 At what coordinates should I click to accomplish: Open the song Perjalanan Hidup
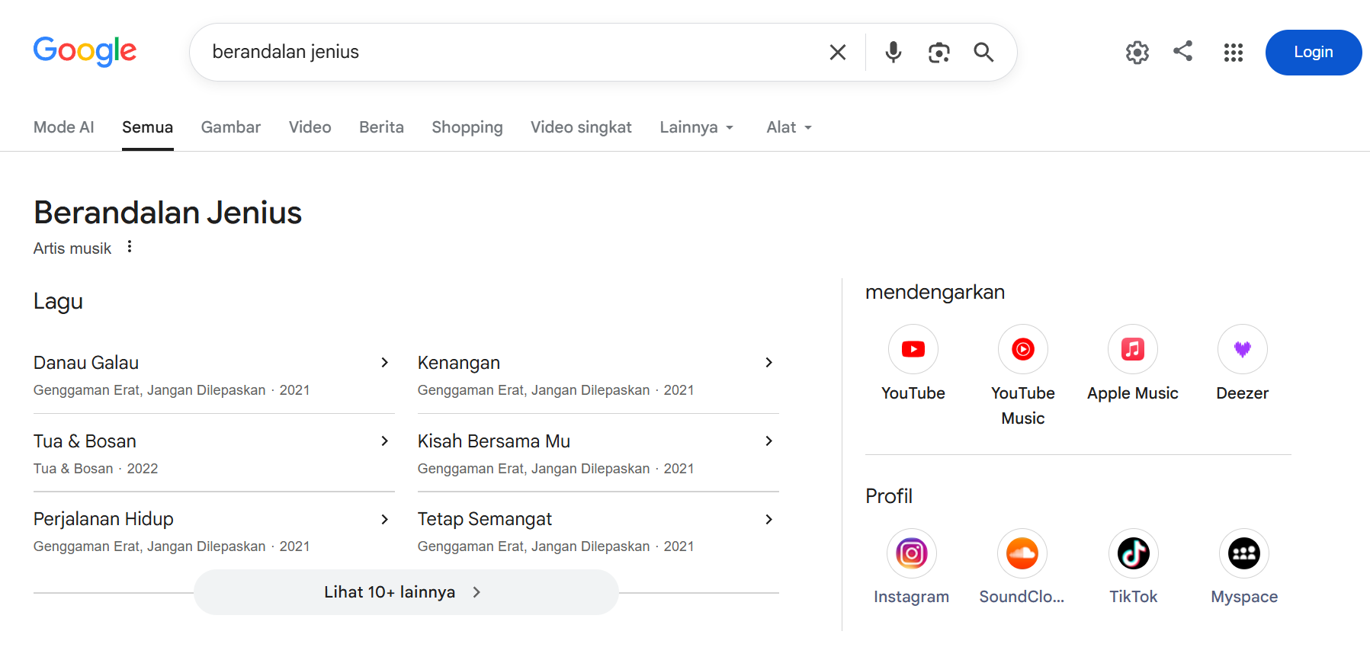click(104, 519)
